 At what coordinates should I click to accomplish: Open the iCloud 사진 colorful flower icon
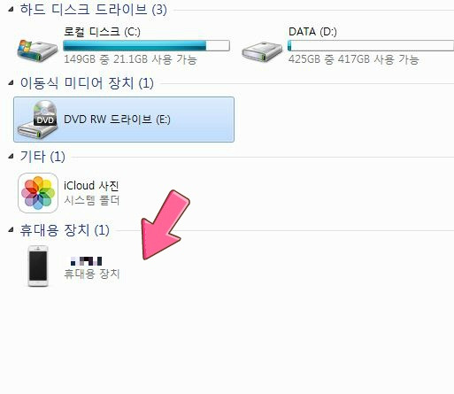38,193
